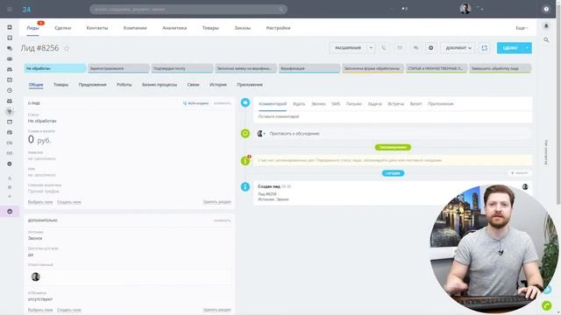The height and width of the screenshot is (315, 561).
Task: Click изменить in Дополнительно section header
Action: (x=222, y=220)
